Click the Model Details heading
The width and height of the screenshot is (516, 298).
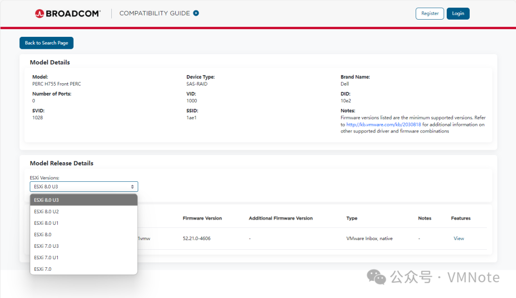point(50,63)
